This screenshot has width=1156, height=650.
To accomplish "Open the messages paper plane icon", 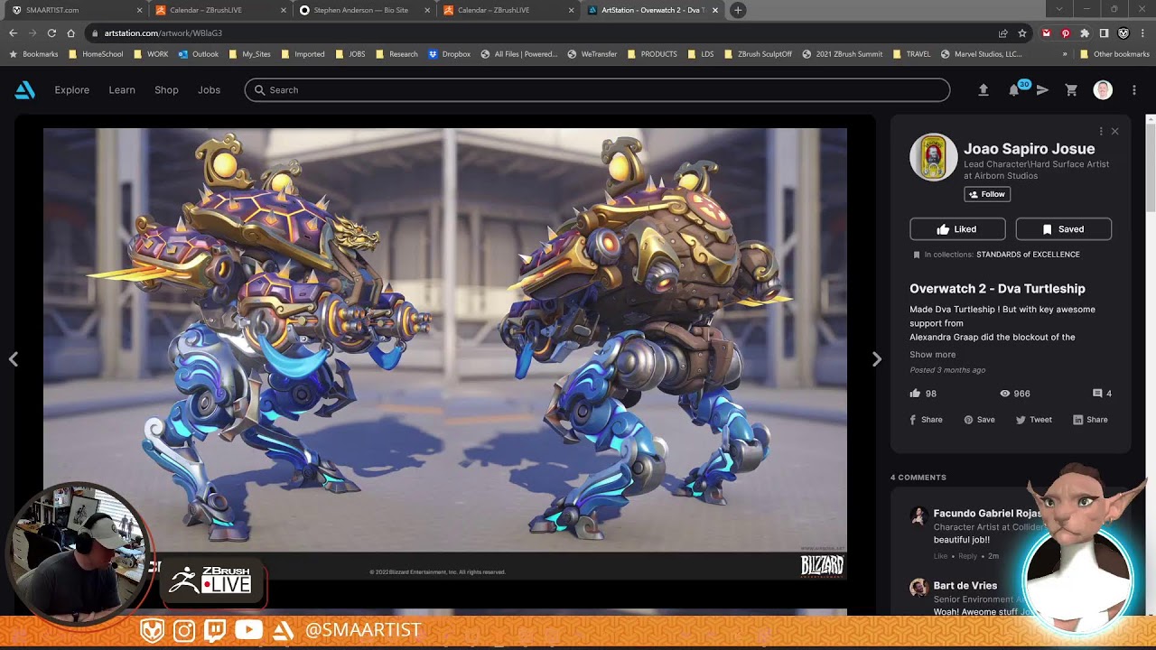I will click(1042, 90).
